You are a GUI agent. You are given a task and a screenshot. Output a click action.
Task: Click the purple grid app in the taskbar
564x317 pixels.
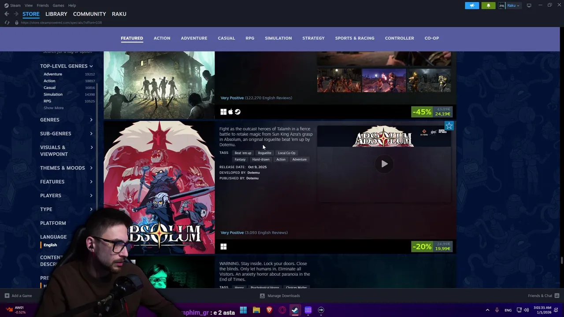click(308, 310)
